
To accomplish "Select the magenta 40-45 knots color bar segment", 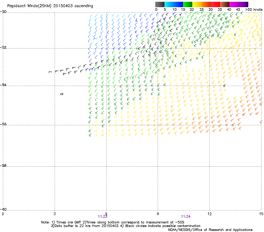I will [234, 4].
